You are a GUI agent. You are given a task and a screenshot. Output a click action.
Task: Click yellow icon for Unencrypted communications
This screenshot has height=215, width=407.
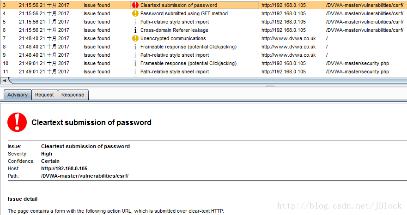click(135, 38)
